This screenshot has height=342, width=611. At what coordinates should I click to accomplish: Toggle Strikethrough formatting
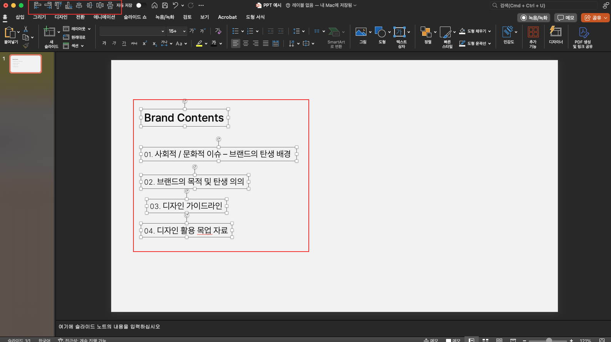coord(134,43)
